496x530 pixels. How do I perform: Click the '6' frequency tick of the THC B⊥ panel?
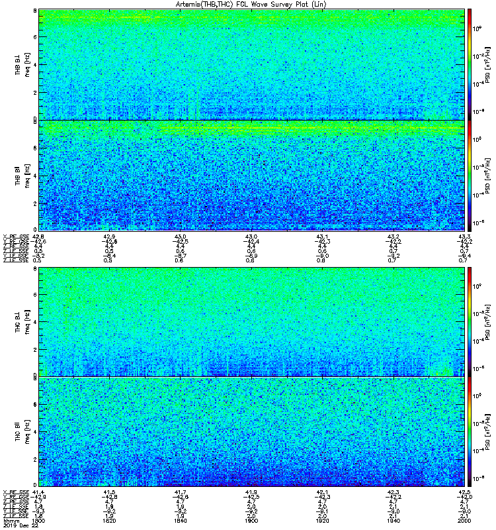(35, 294)
